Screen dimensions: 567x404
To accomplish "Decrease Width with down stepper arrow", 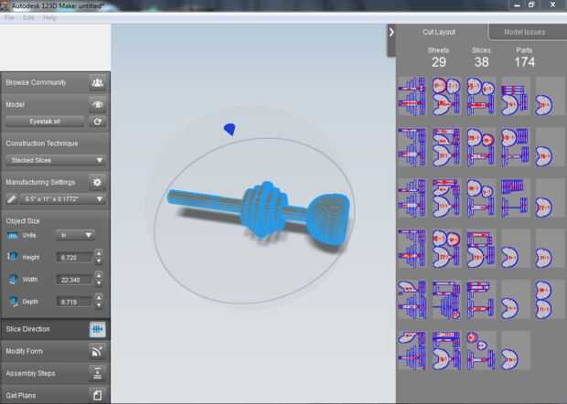I will coord(99,283).
